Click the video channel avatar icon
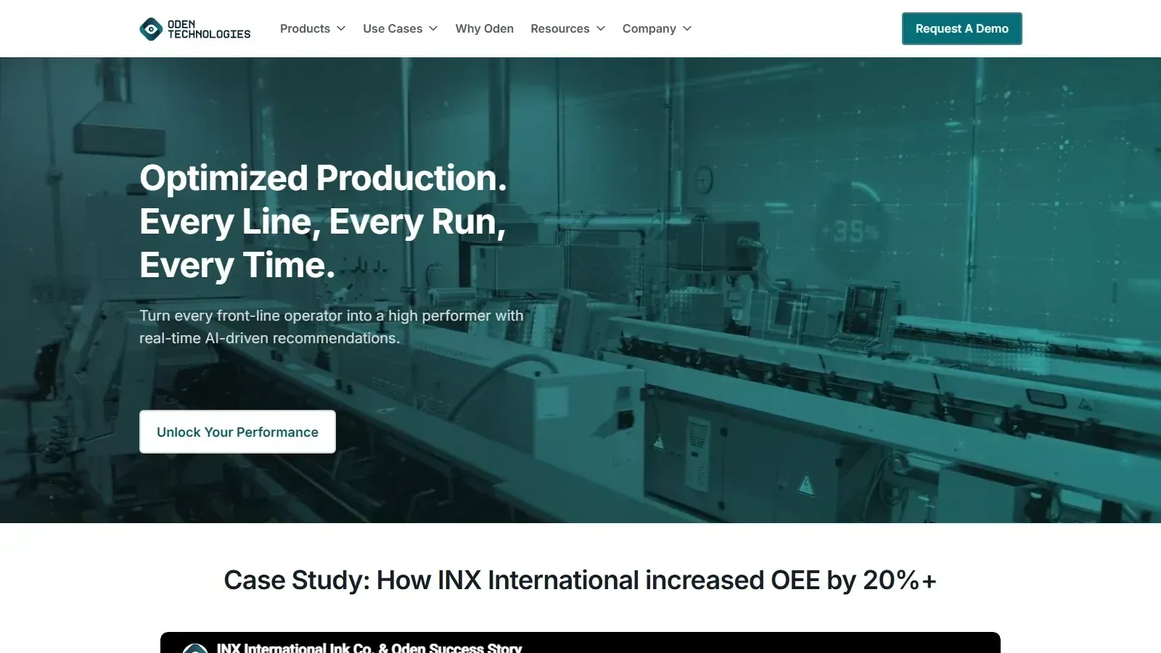This screenshot has height=653, width=1161. pyautogui.click(x=195, y=648)
